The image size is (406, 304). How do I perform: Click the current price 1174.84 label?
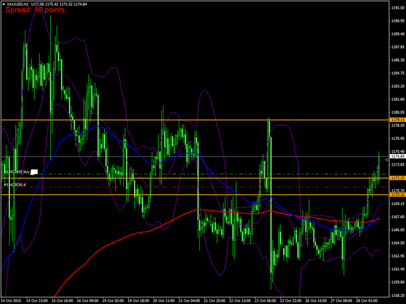(397, 157)
